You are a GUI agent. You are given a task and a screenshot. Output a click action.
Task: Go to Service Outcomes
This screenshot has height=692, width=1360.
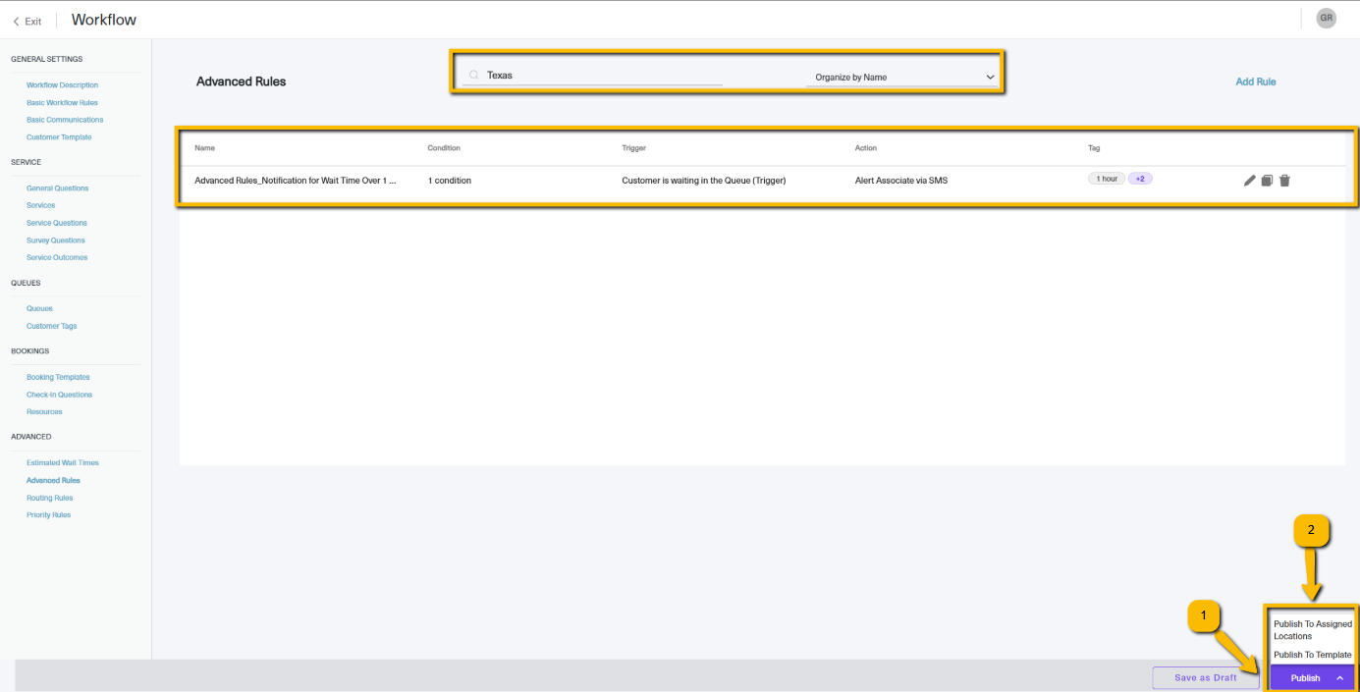[x=57, y=257]
